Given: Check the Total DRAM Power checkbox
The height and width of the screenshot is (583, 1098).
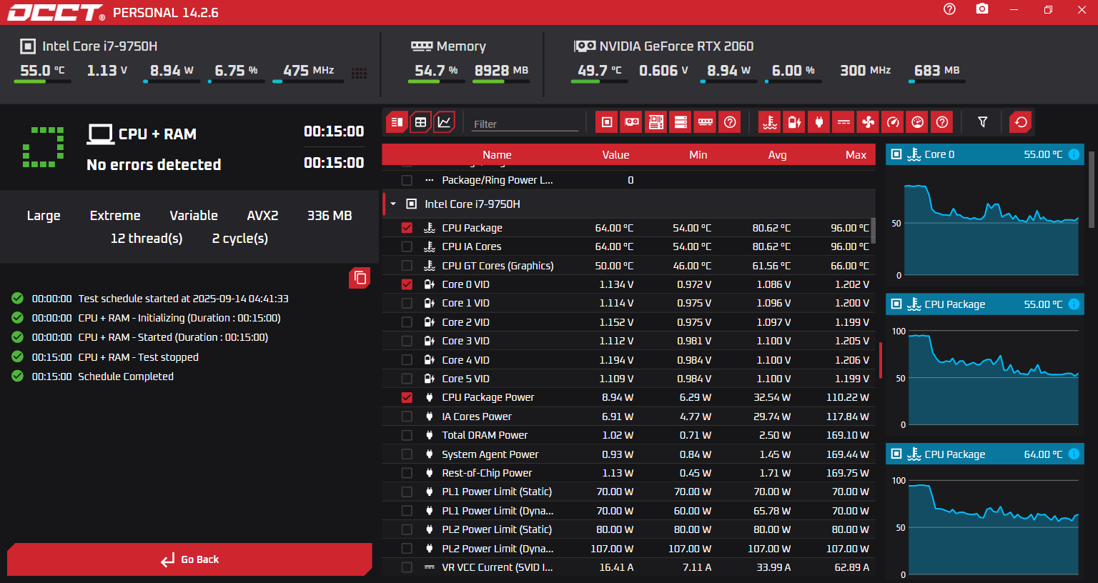Looking at the screenshot, I should coord(407,435).
